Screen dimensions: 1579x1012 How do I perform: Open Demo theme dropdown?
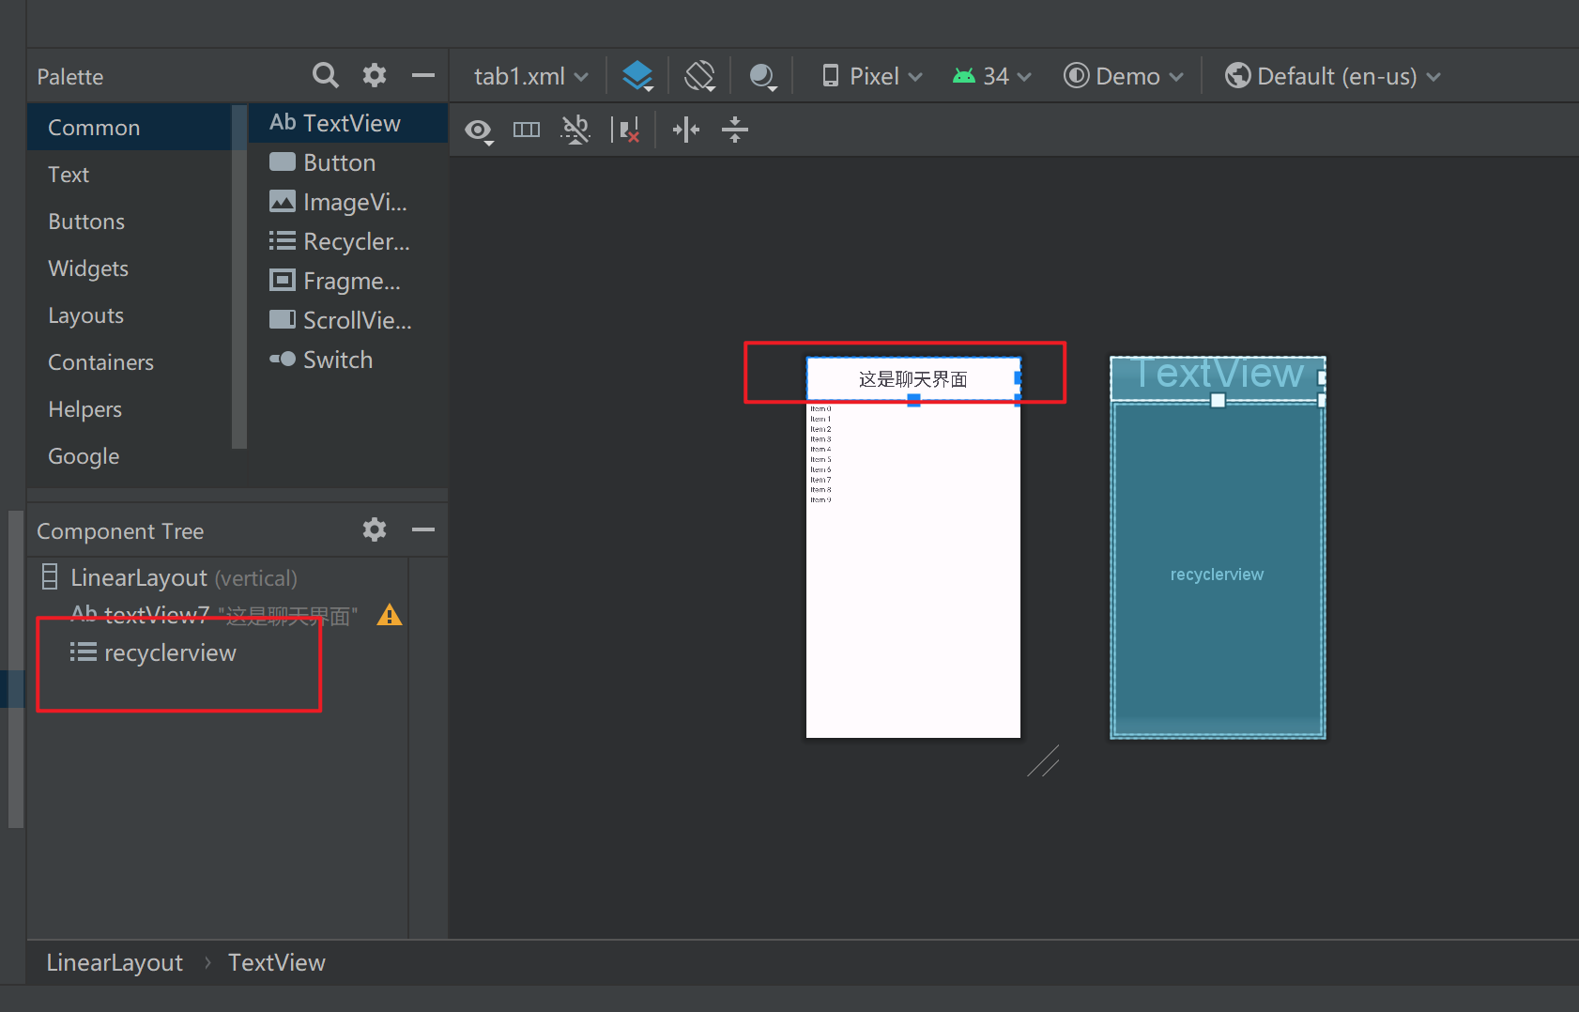pos(1123,76)
